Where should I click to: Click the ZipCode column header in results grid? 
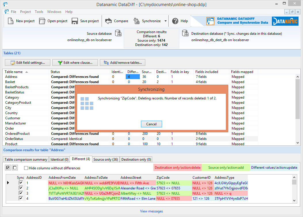click(x=174, y=177)
